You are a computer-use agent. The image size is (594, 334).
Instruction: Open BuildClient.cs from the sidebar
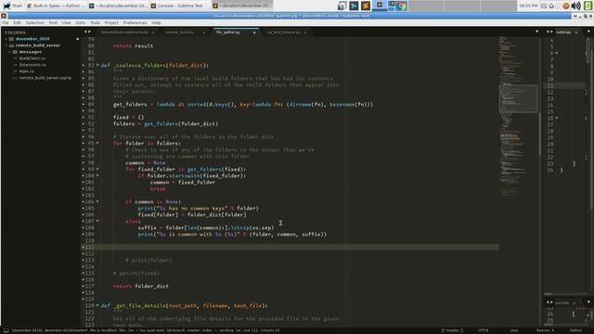pyautogui.click(x=32, y=58)
